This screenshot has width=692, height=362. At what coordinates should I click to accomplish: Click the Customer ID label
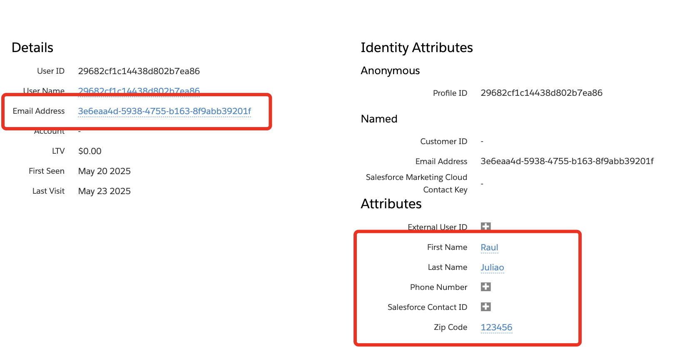point(444,141)
